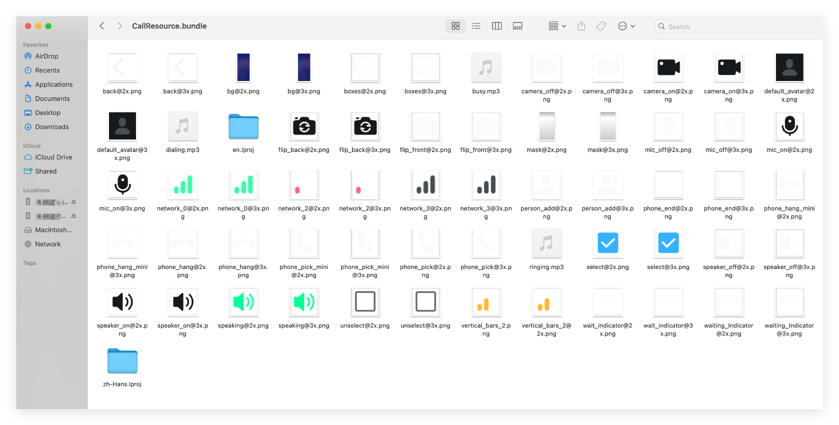The image size is (839, 425).
Task: Eject the first external drive
Action: (x=73, y=202)
